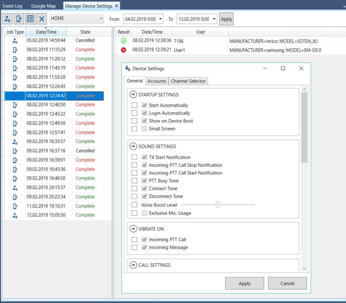Image resolution: width=346 pixels, height=303 pixels.
Task: Click the list view toolbar icon
Action: click(x=30, y=19)
